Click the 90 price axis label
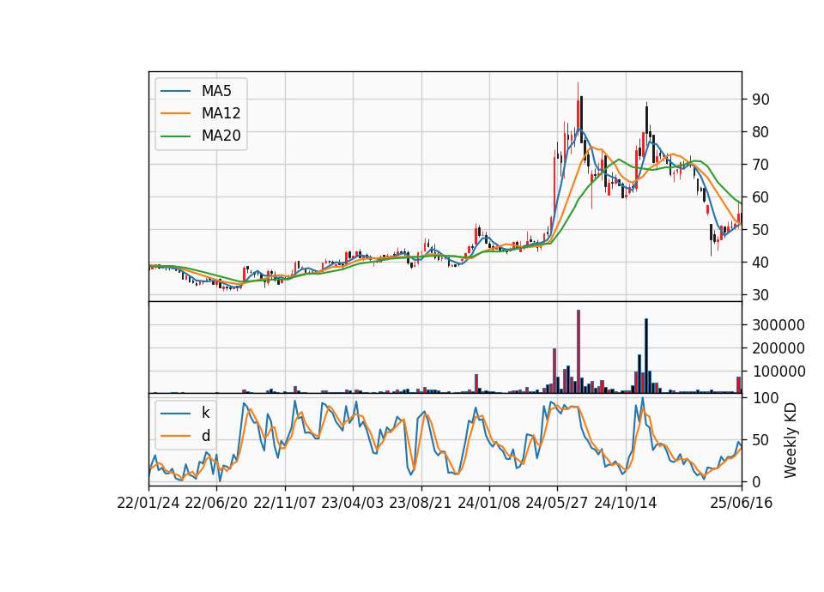The height and width of the screenshot is (592, 824). tap(760, 100)
